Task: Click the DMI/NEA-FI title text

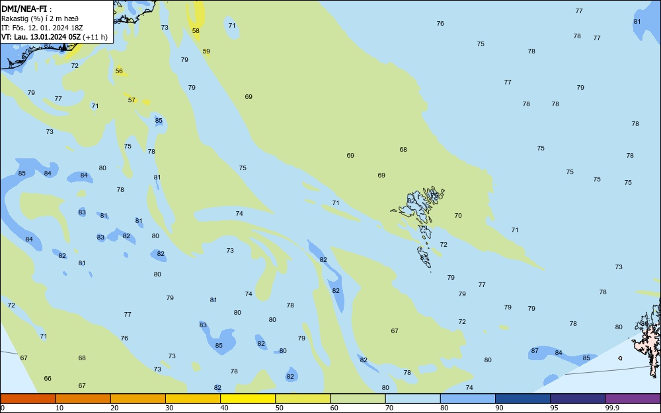Action: point(24,9)
